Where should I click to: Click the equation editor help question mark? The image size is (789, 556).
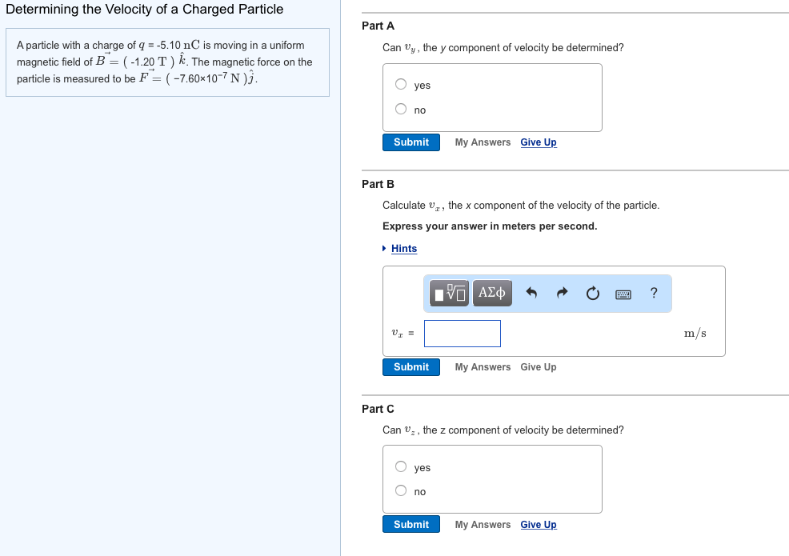click(653, 293)
